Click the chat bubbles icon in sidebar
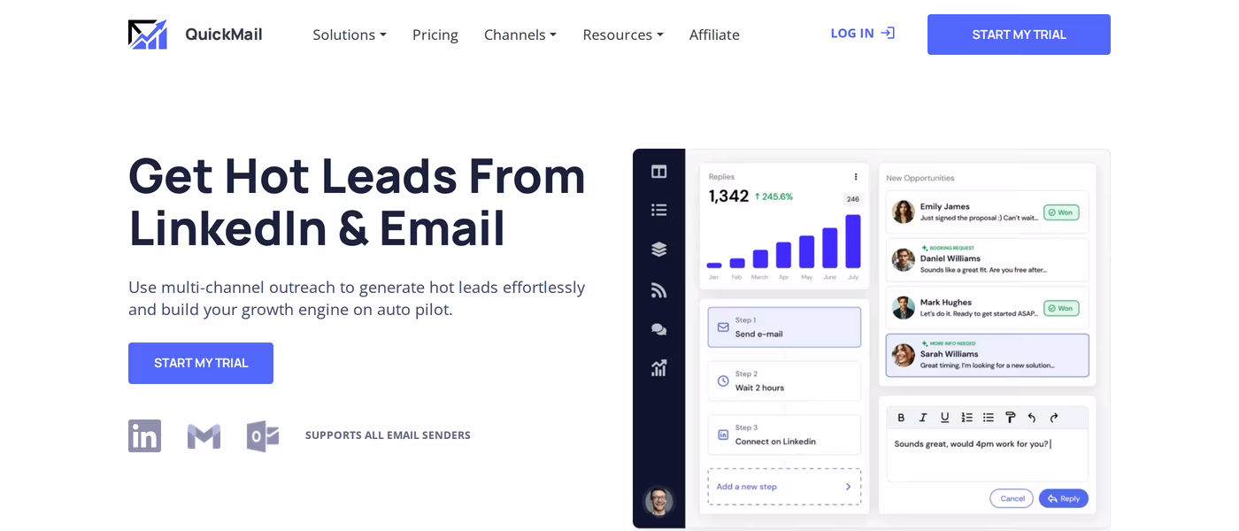Image resolution: width=1239 pixels, height=531 pixels. [x=658, y=329]
